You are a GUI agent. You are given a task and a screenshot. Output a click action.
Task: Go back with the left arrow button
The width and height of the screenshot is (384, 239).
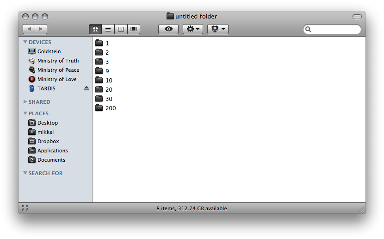[x=29, y=29]
